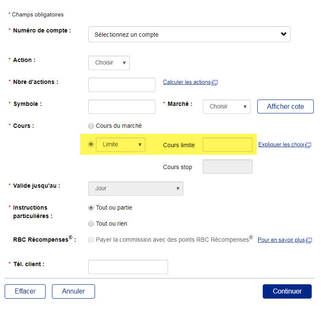This screenshot has width=321, height=310.
Task: Select the Tout ou partie option
Action: coord(91,208)
